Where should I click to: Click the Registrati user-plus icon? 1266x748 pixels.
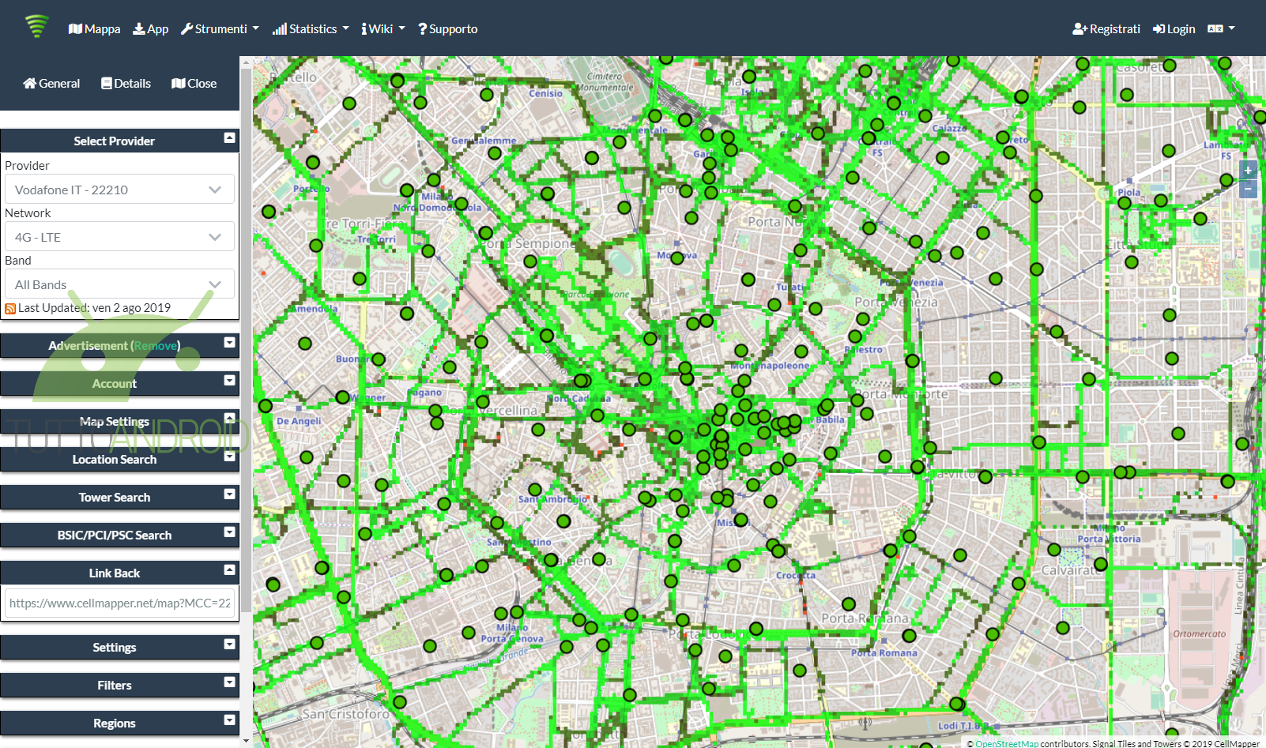[1079, 29]
